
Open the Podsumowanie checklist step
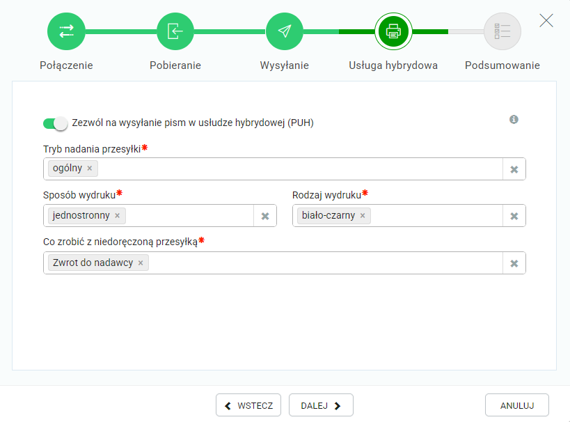coord(502,31)
